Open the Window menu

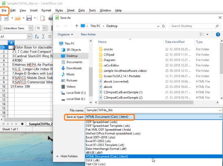(x=105, y=11)
